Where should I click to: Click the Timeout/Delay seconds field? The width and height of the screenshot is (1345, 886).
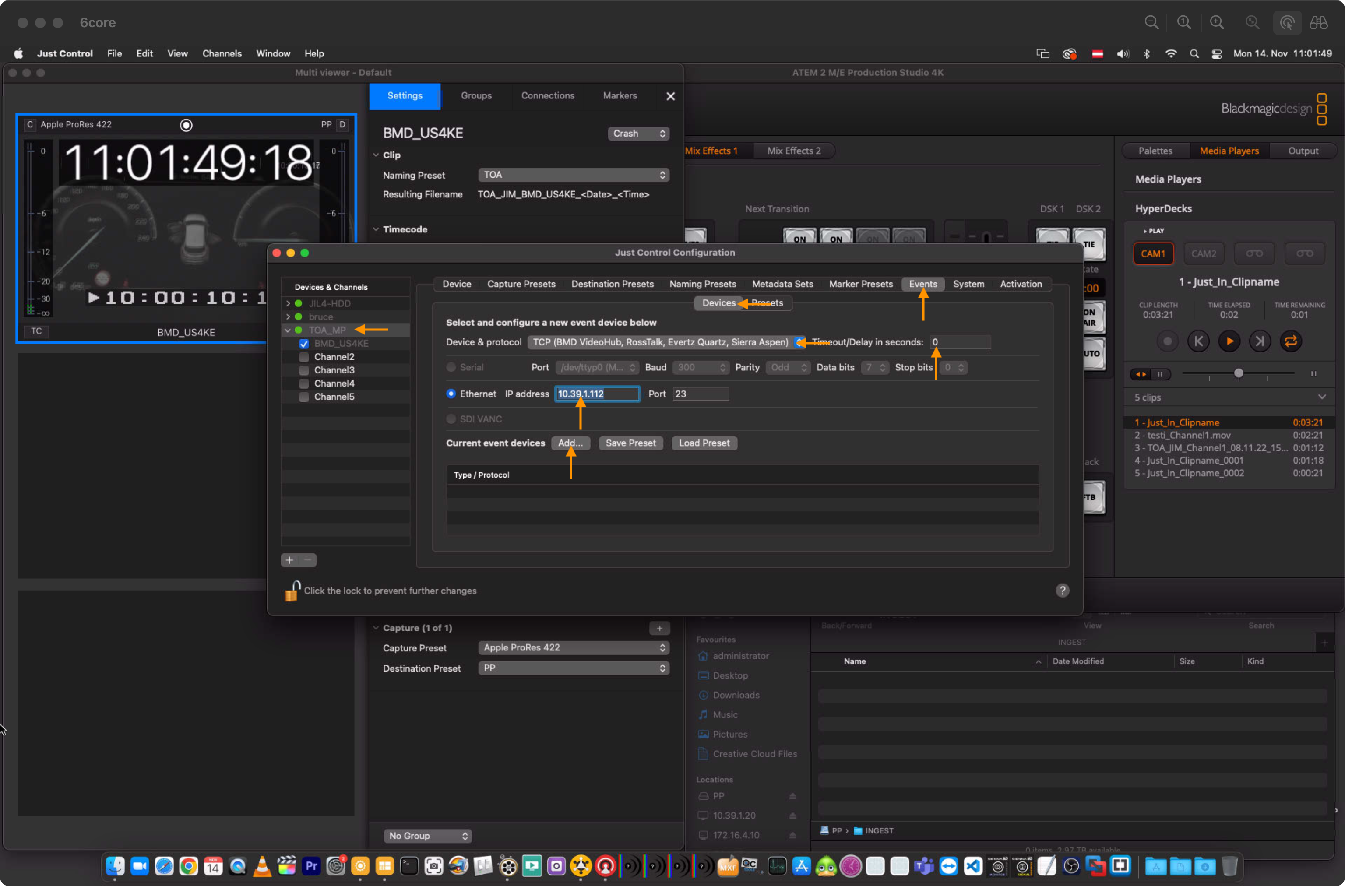click(x=960, y=342)
